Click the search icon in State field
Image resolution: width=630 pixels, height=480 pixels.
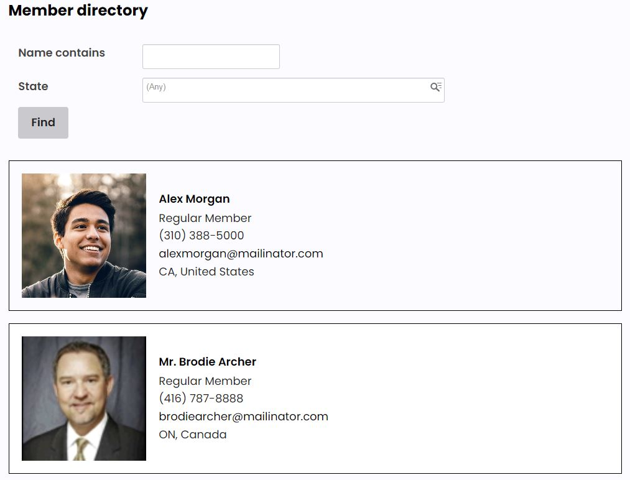pyautogui.click(x=436, y=87)
